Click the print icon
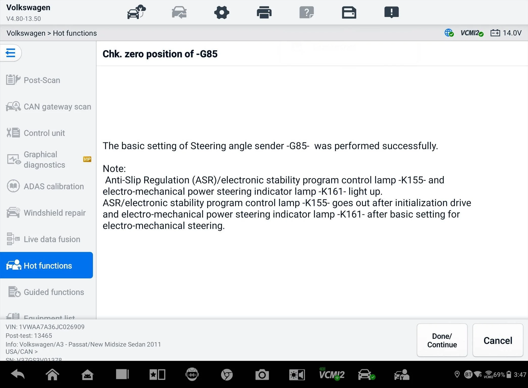The height and width of the screenshot is (388, 528). pyautogui.click(x=264, y=12)
